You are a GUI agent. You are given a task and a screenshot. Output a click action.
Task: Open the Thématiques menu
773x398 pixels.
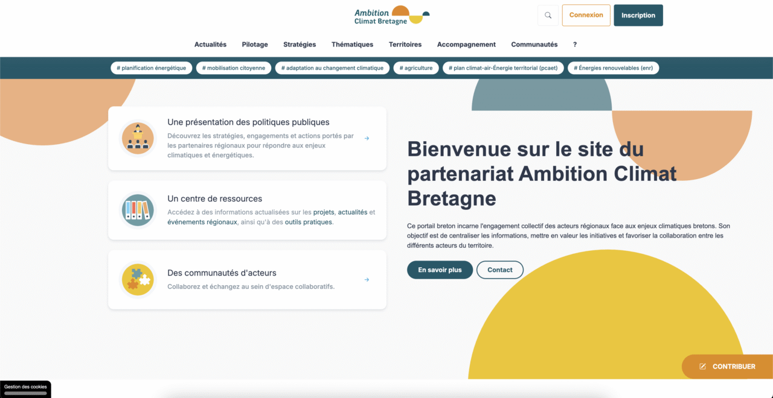click(x=352, y=45)
